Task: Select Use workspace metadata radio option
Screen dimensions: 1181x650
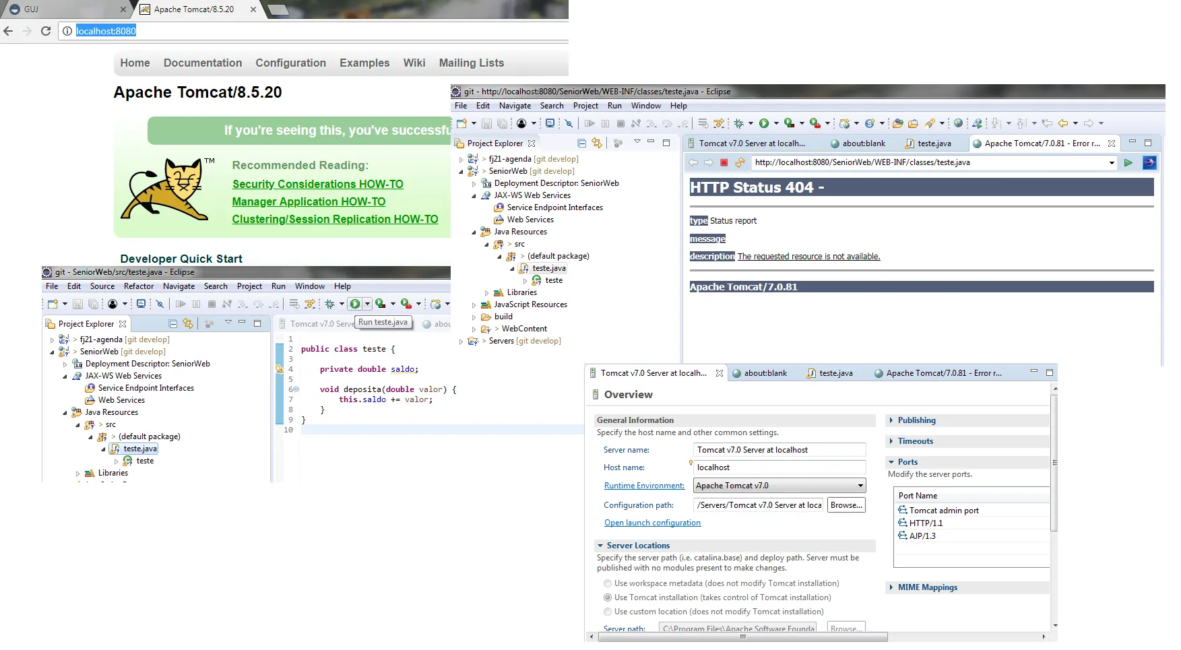Action: tap(608, 583)
